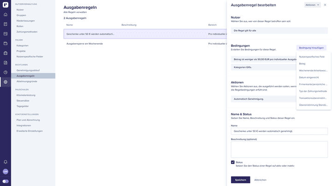Open Zahlungsmethoden settings page
This screenshot has width=332, height=186.
[x=27, y=32]
